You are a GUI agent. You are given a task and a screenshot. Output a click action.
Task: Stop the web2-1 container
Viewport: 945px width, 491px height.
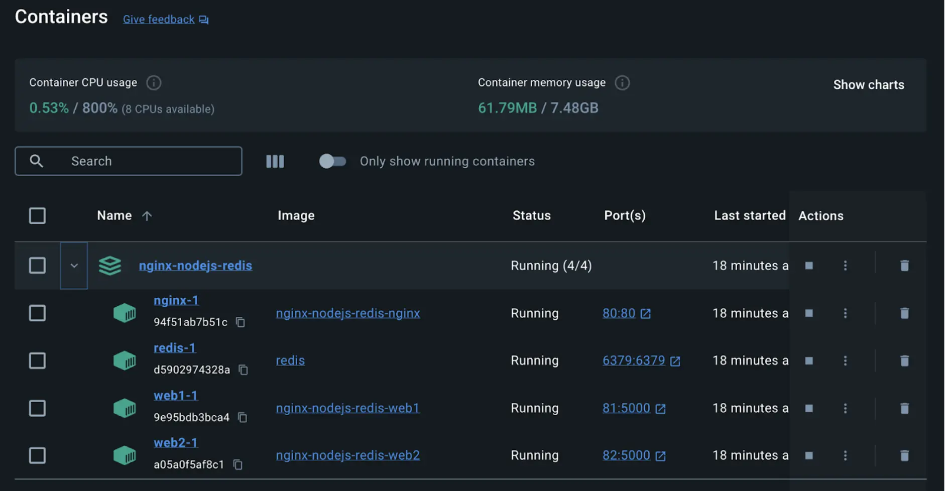click(809, 455)
